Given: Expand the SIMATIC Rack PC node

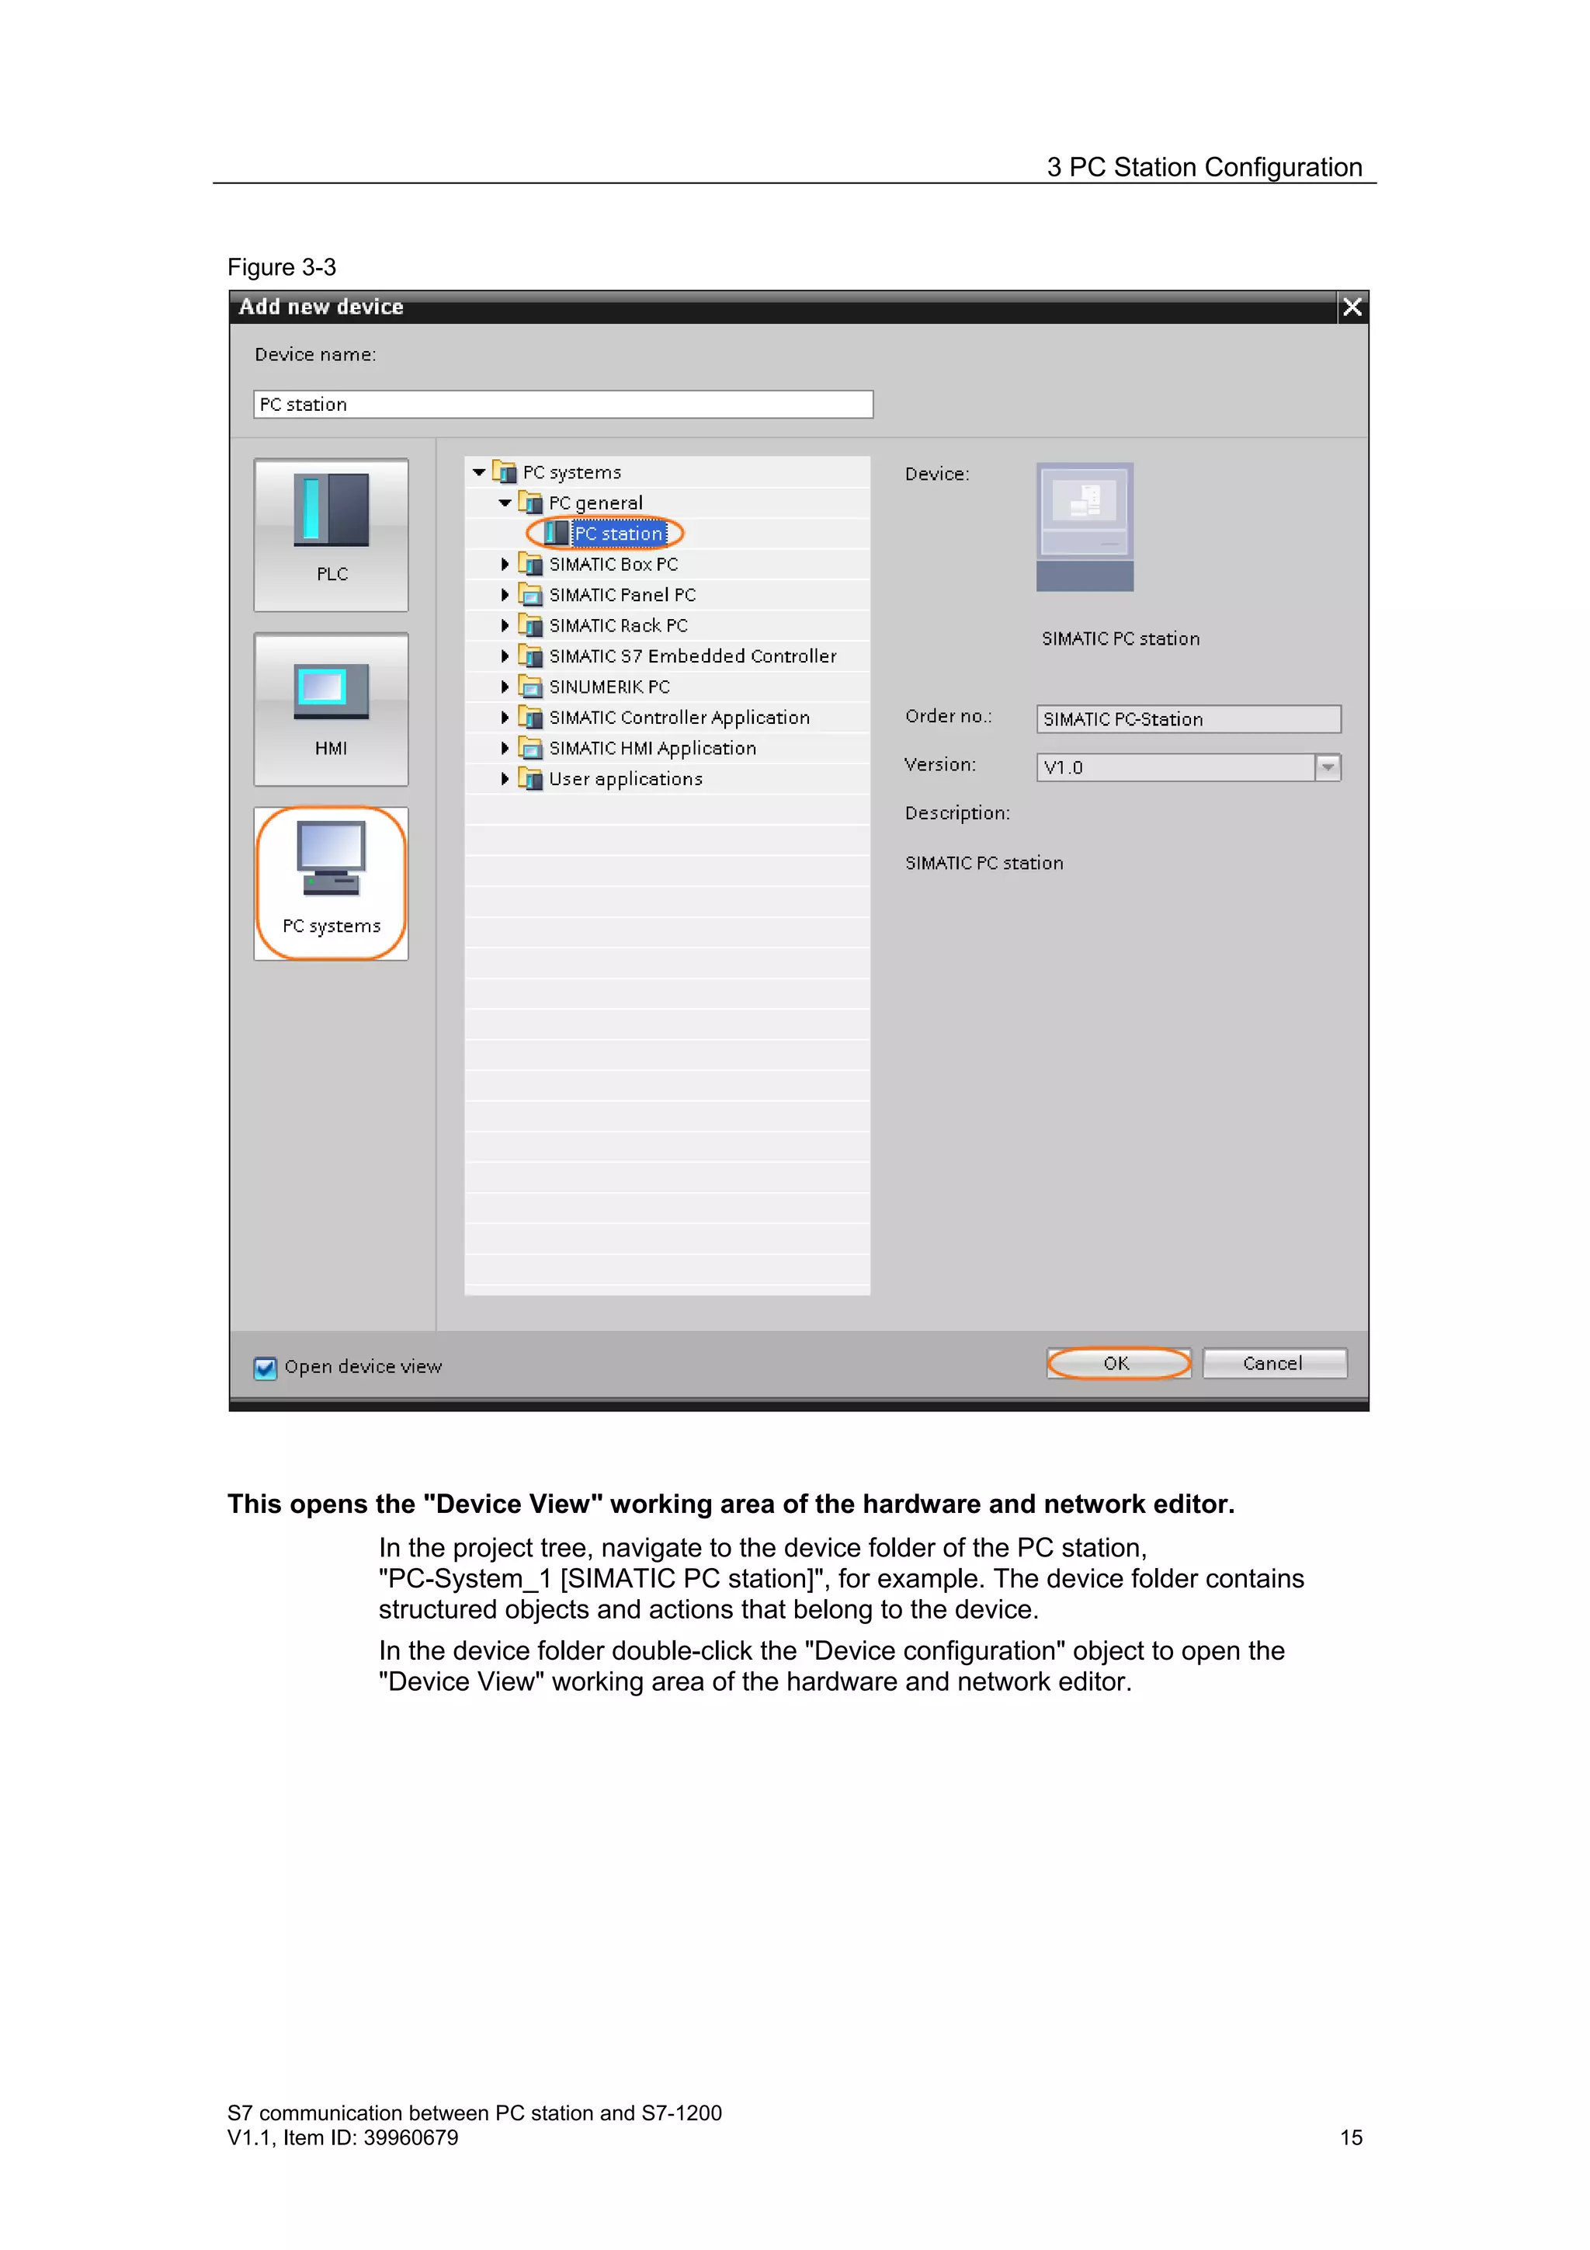Looking at the screenshot, I should pos(505,625).
